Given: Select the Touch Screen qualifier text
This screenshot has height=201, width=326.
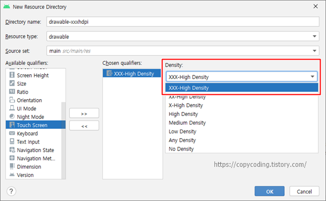Looking at the screenshot, I should [32, 125].
